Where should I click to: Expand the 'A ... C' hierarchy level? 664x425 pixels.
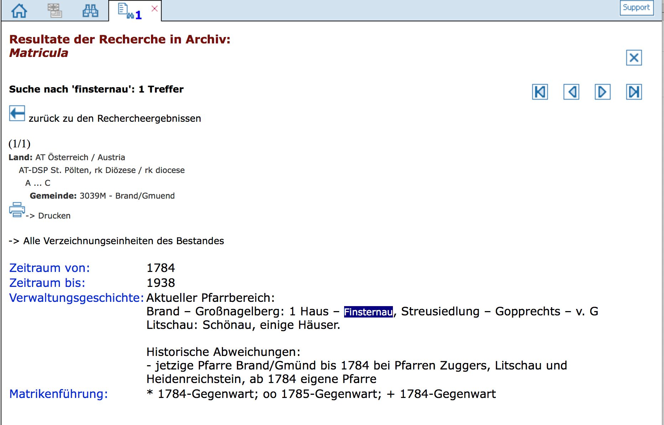pyautogui.click(x=38, y=183)
